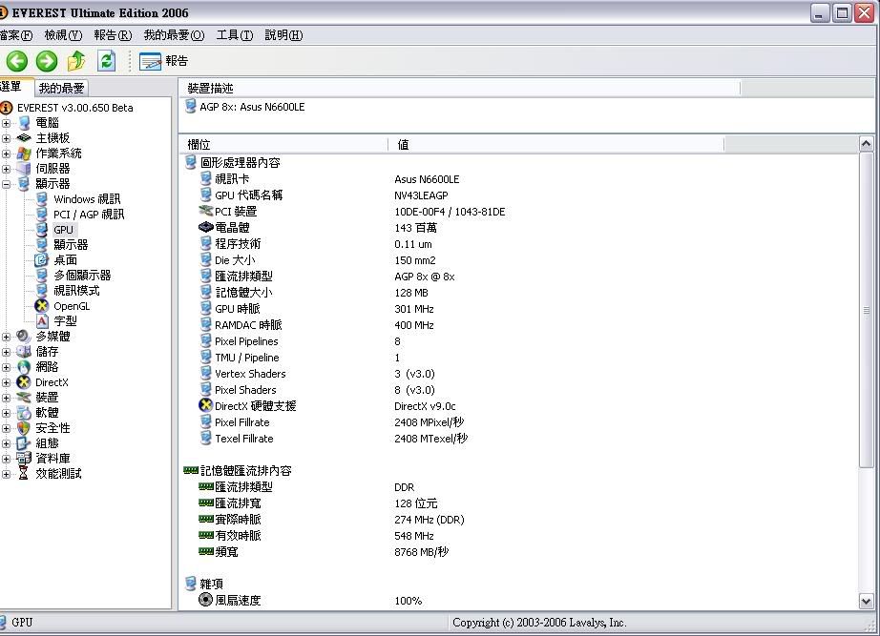Click the 風扇速度 fan icon
The image size is (880, 636).
coord(206,600)
